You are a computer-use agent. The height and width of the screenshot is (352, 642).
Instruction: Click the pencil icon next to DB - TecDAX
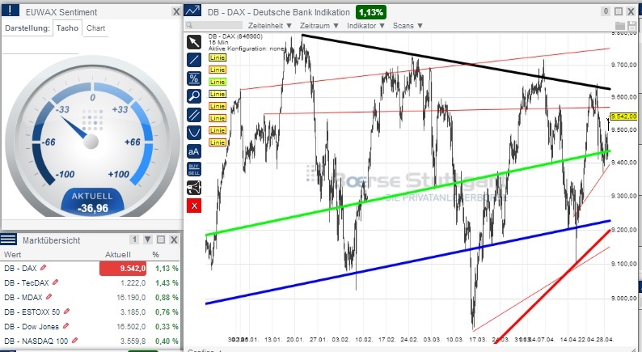(55, 282)
